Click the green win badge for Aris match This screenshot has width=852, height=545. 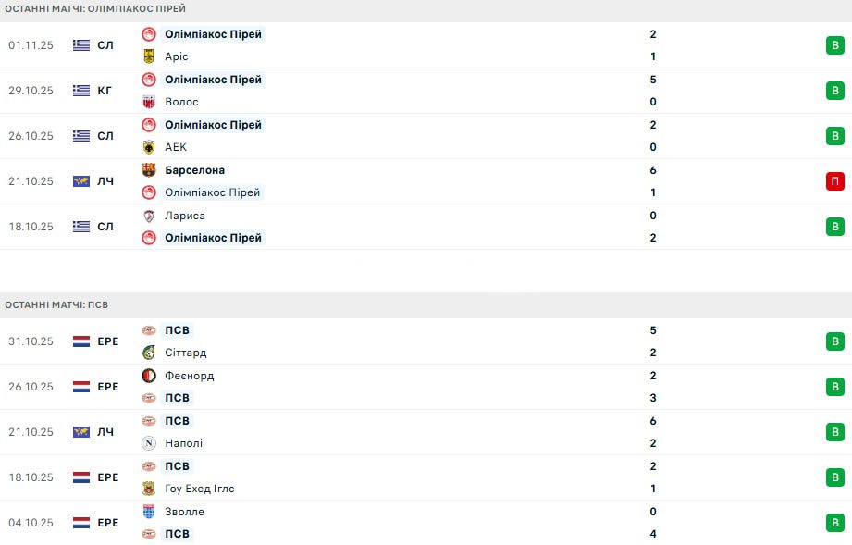(x=834, y=45)
